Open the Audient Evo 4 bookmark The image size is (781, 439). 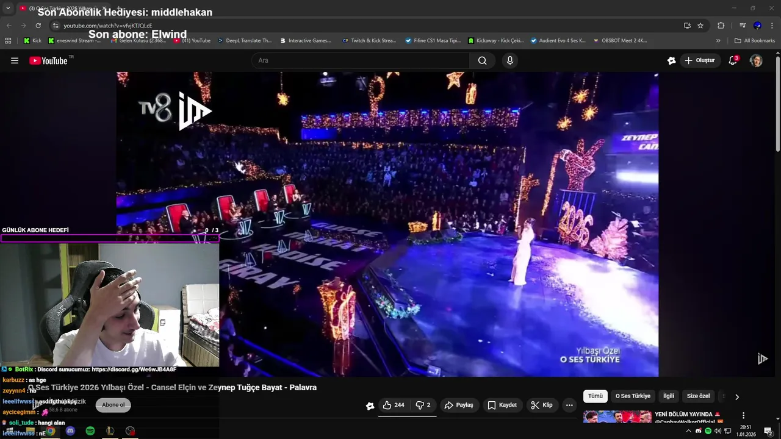(558, 41)
